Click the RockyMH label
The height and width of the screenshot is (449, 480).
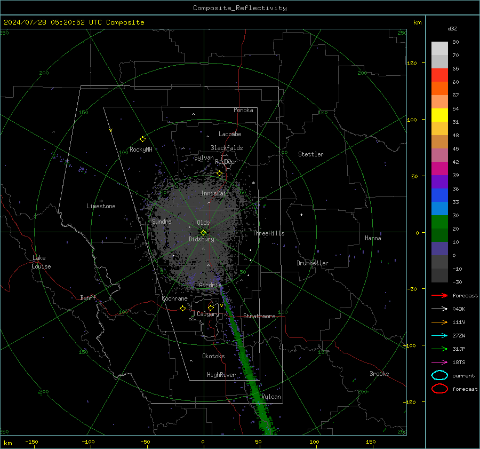141,149
